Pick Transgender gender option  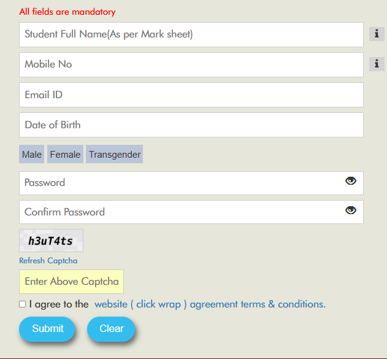115,155
